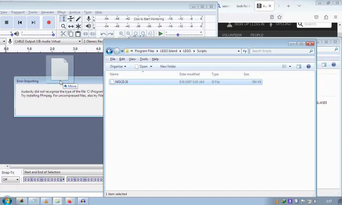342x205 pixels.
Task: Click the playback meter speaker icon
Action: [x=88, y=26]
